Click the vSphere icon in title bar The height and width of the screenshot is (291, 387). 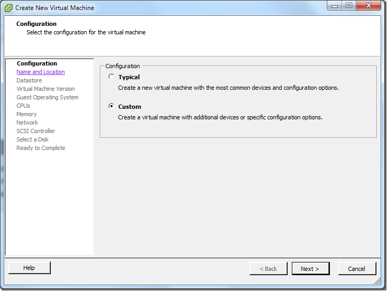tap(8, 8)
